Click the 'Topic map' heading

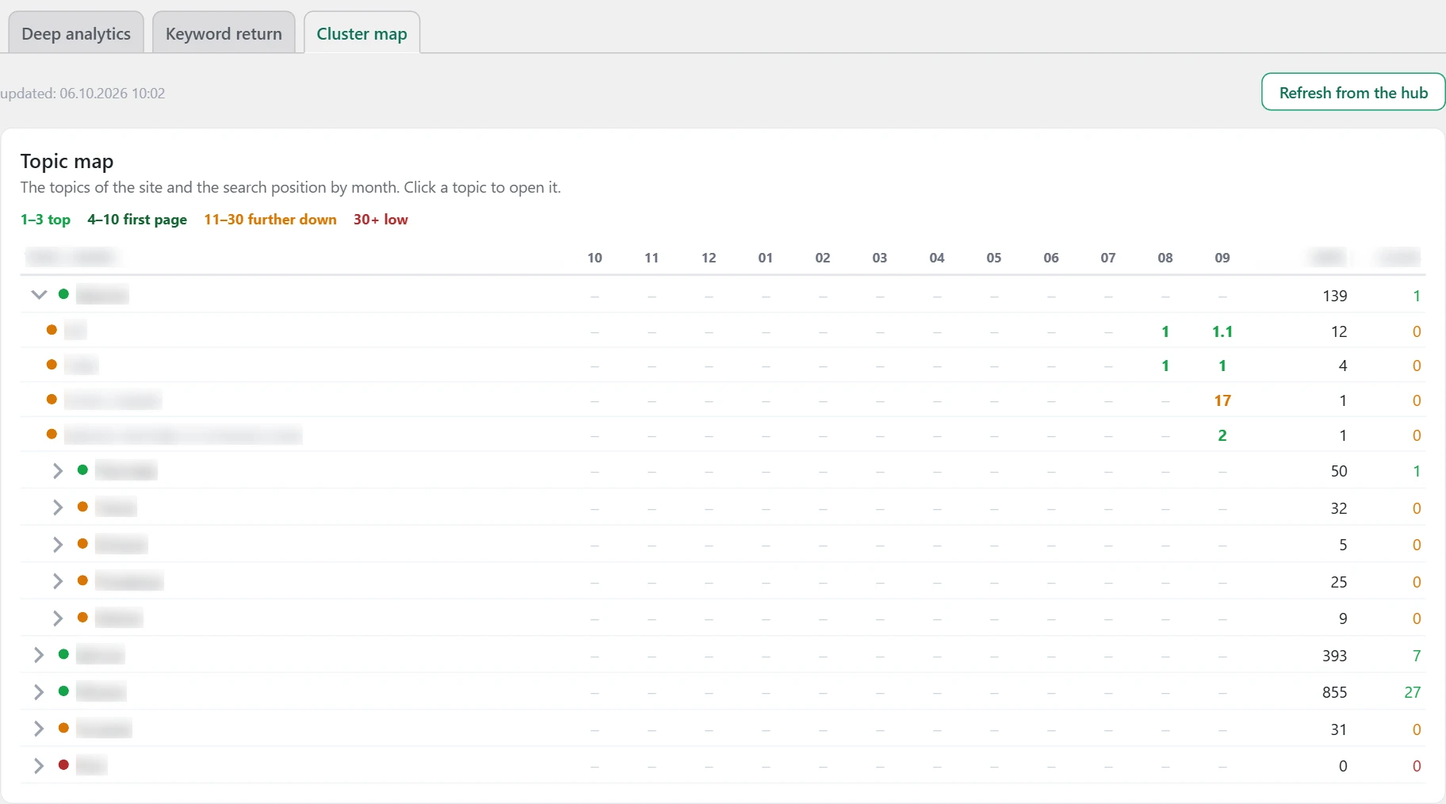click(x=67, y=161)
